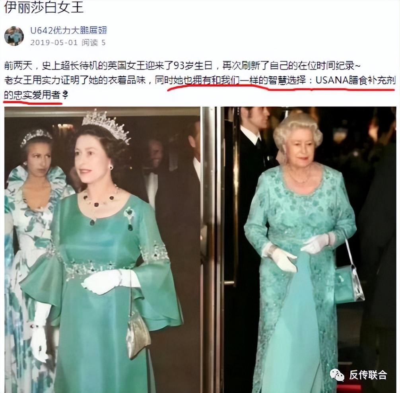This screenshot has height=393, width=400.
Task: Open the left photo with green gown
Action: click(102, 249)
